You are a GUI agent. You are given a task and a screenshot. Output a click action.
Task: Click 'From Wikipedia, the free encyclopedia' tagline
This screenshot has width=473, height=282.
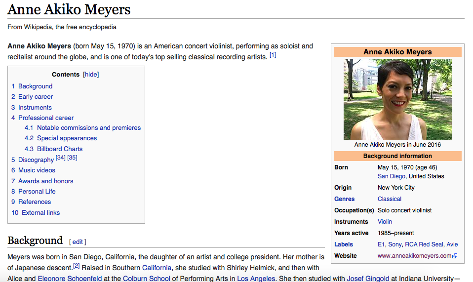pos(62,27)
